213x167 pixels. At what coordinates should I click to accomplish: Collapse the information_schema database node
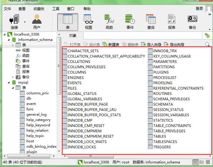pos(9,40)
